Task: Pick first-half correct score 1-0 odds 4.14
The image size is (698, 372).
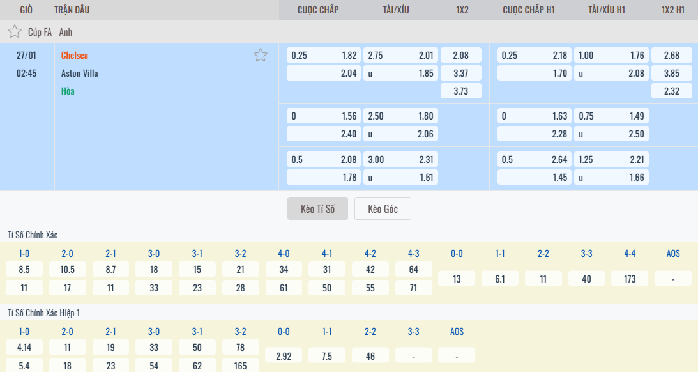Action: (x=24, y=347)
